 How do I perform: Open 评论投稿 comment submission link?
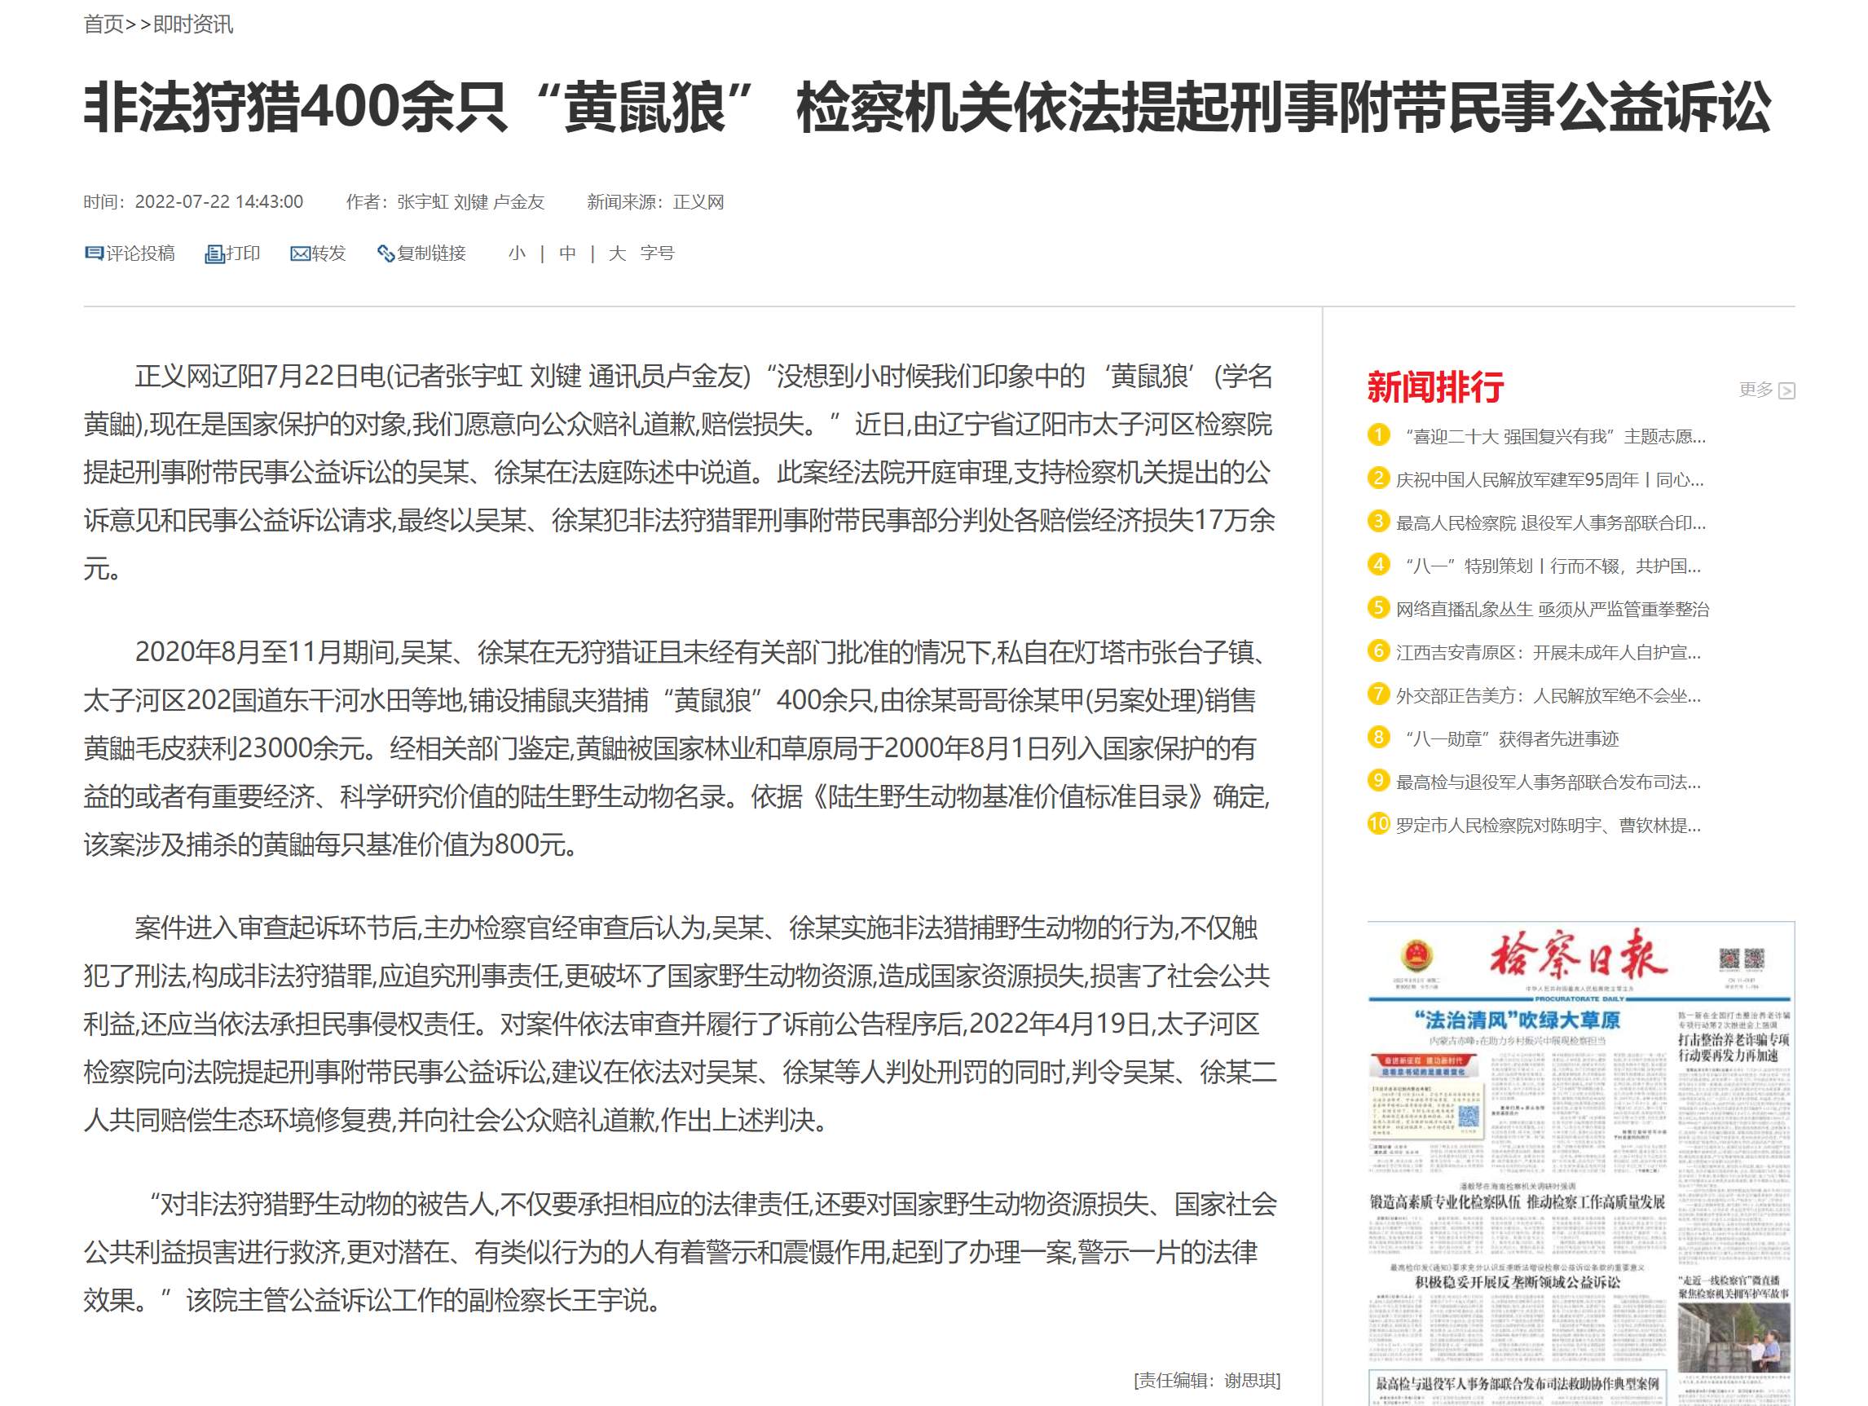(x=140, y=253)
